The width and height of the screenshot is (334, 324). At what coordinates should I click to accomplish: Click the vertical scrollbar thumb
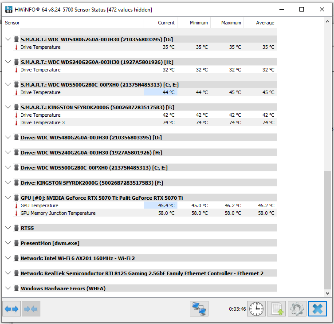click(328, 230)
